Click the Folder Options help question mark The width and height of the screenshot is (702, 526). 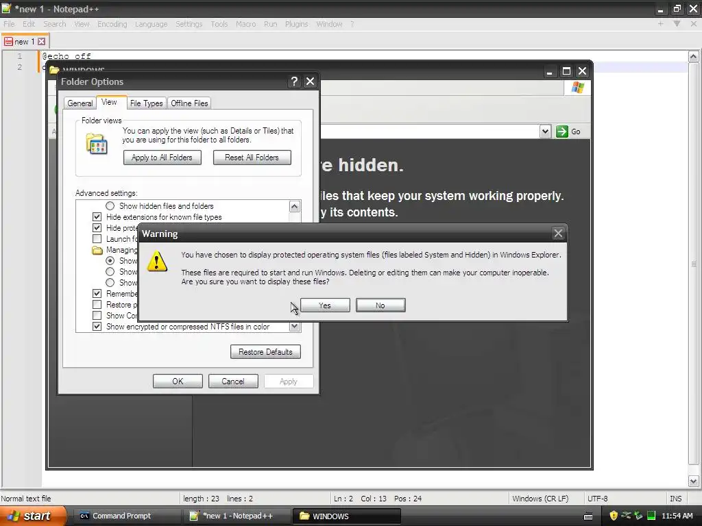(x=294, y=82)
